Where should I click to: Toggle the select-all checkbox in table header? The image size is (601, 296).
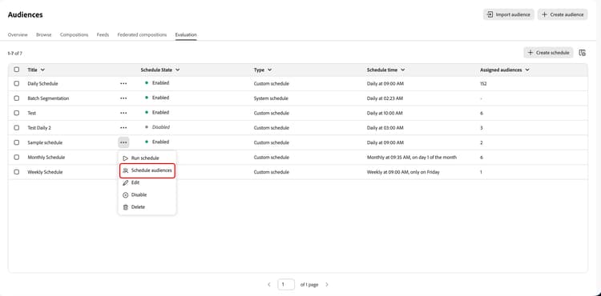17,70
